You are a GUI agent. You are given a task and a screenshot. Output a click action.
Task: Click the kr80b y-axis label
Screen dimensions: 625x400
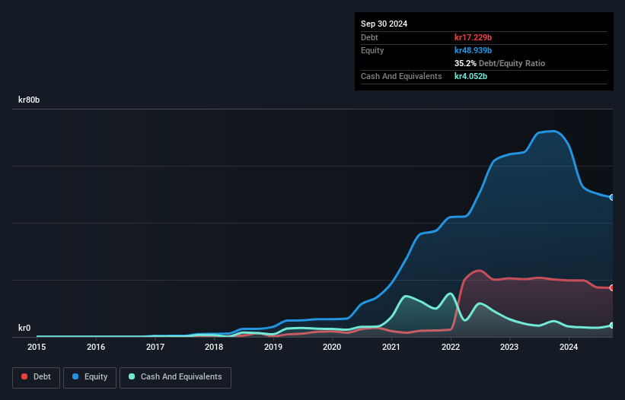29,100
